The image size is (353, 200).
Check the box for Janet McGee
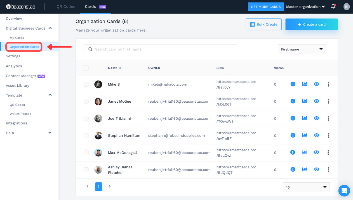coord(86,101)
